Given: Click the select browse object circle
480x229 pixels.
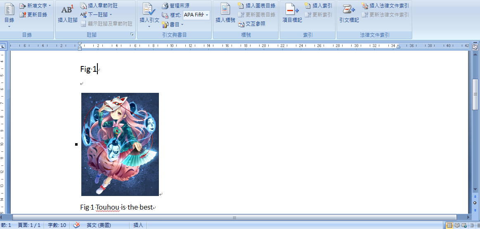Looking at the screenshot, I should click(x=475, y=203).
